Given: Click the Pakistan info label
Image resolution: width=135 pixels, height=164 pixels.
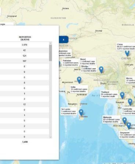Looking at the screenshot, I should [70, 63].
